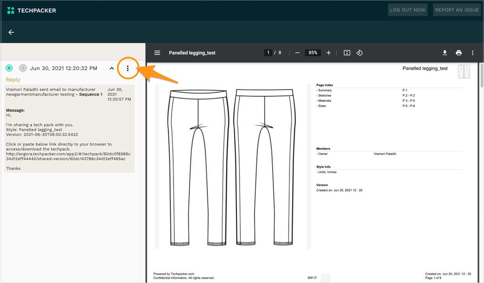Click '- Units: Inches' style info text

[x=326, y=172]
